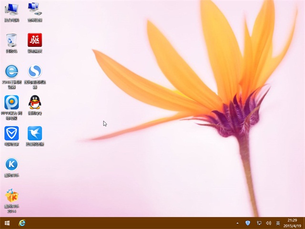This screenshot has width=305, height=229.
Task: Select the red Driver Genius icon
Action: click(x=34, y=40)
